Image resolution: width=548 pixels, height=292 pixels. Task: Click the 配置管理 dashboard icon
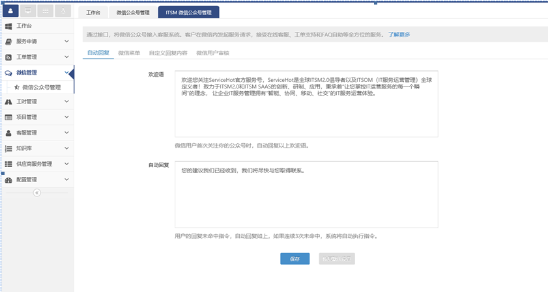pos(8,179)
